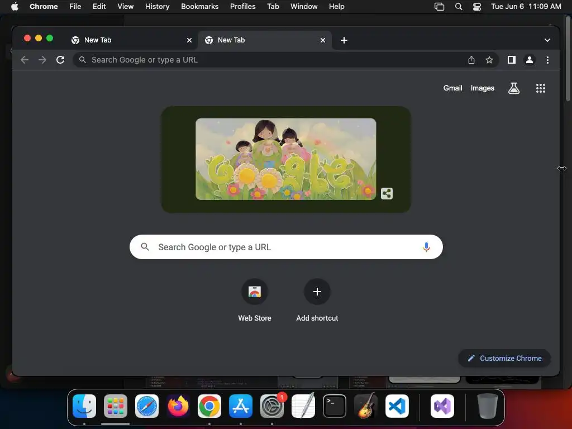
Task: Close the first New Tab
Action: click(x=189, y=40)
